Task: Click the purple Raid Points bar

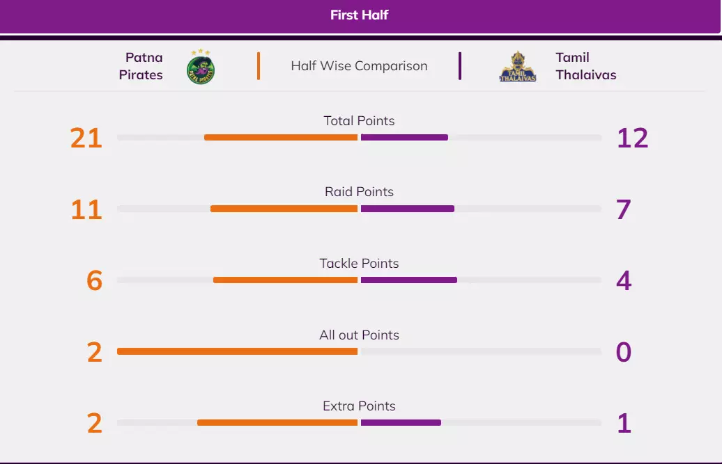Action: (x=408, y=209)
